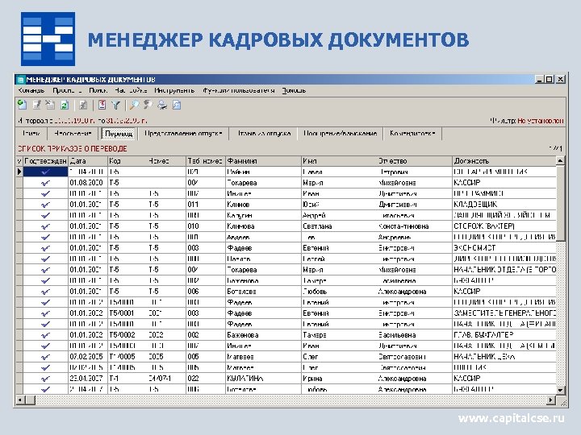
Task: Click the НАЧАЛЬНИК ЦЕХА position cell
Action: coord(504,357)
